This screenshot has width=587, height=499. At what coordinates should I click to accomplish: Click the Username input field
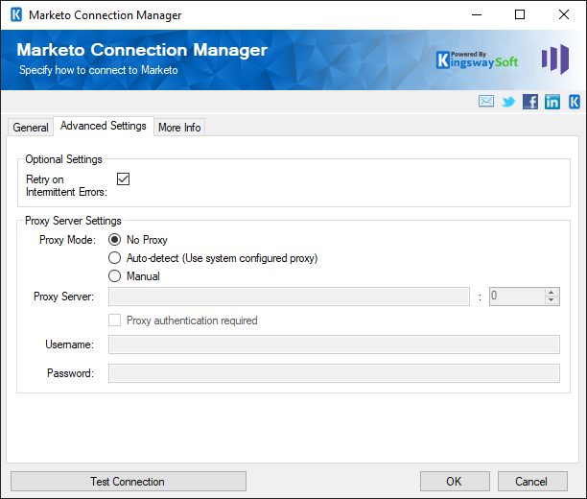coord(334,345)
